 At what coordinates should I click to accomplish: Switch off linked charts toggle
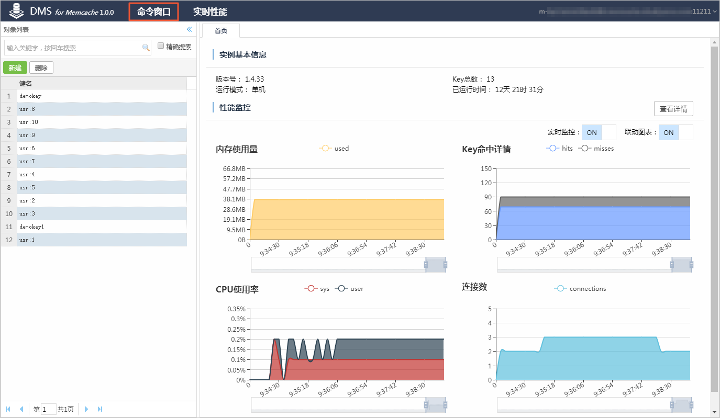675,132
